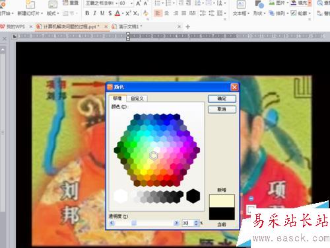Increase font size with larger A icon

[139, 3]
